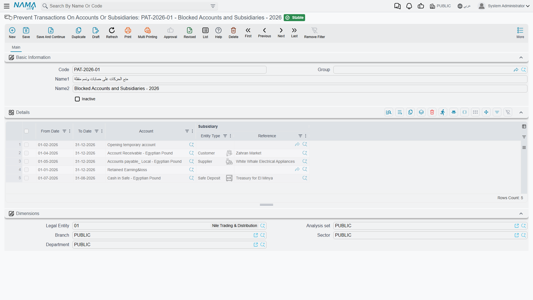Open the chat messages icon
This screenshot has width=533, height=300.
point(397,6)
